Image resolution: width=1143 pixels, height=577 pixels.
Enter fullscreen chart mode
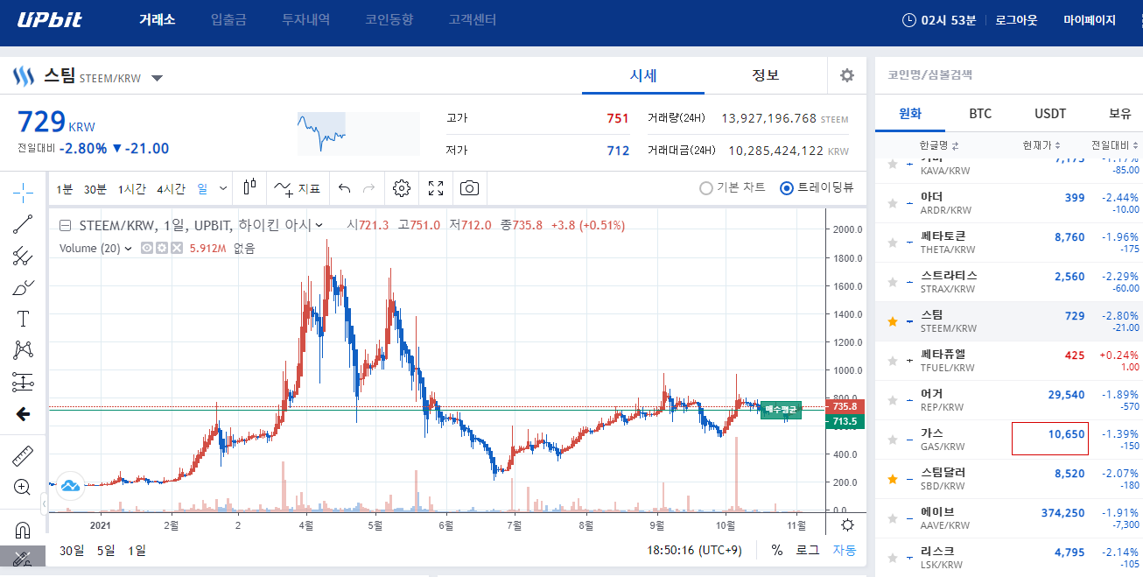(436, 187)
